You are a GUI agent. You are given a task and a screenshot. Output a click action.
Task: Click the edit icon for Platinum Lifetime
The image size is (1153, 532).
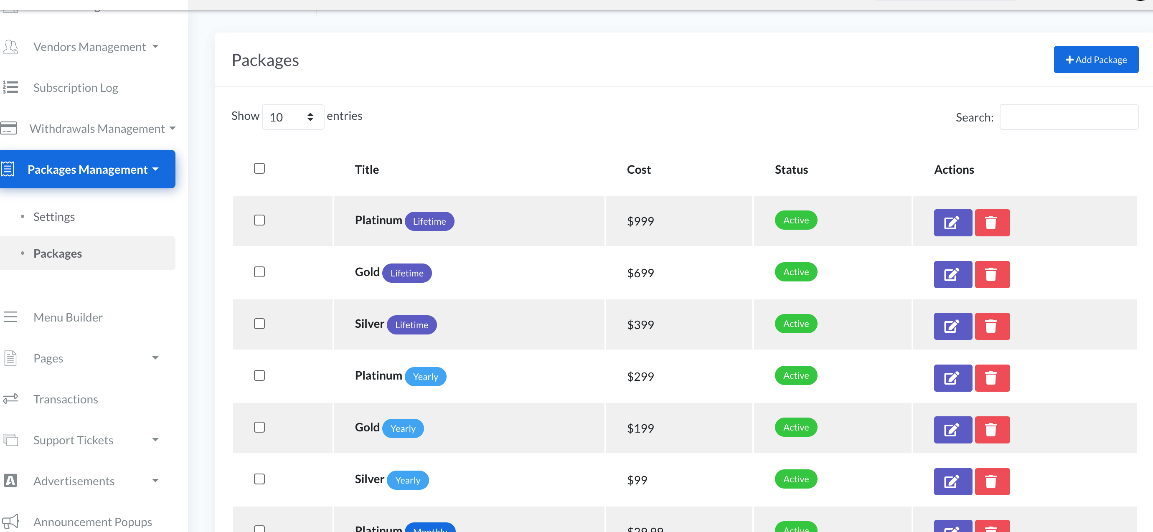pos(952,223)
